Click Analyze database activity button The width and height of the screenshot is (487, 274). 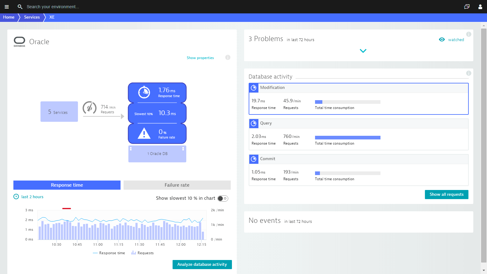202,265
